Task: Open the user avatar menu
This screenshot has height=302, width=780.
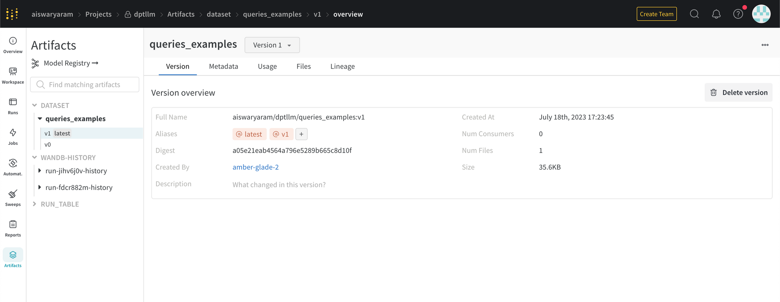Action: pyautogui.click(x=761, y=14)
